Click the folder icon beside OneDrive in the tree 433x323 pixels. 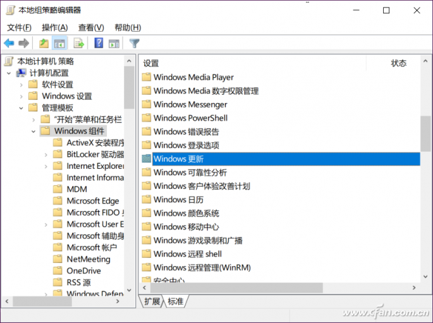[58, 271]
